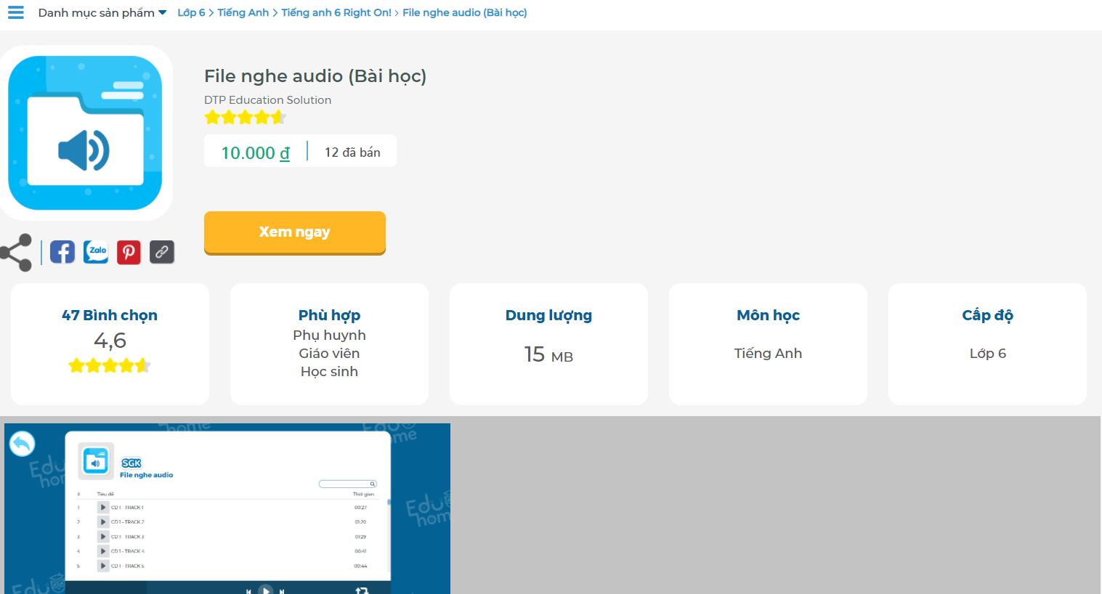Click the Giáo viên text
1102x594 pixels.
pos(329,353)
